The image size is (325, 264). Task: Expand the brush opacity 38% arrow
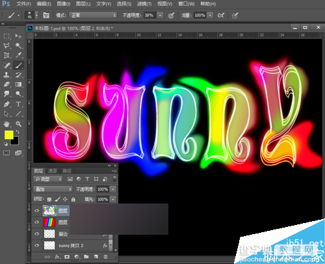click(160, 15)
